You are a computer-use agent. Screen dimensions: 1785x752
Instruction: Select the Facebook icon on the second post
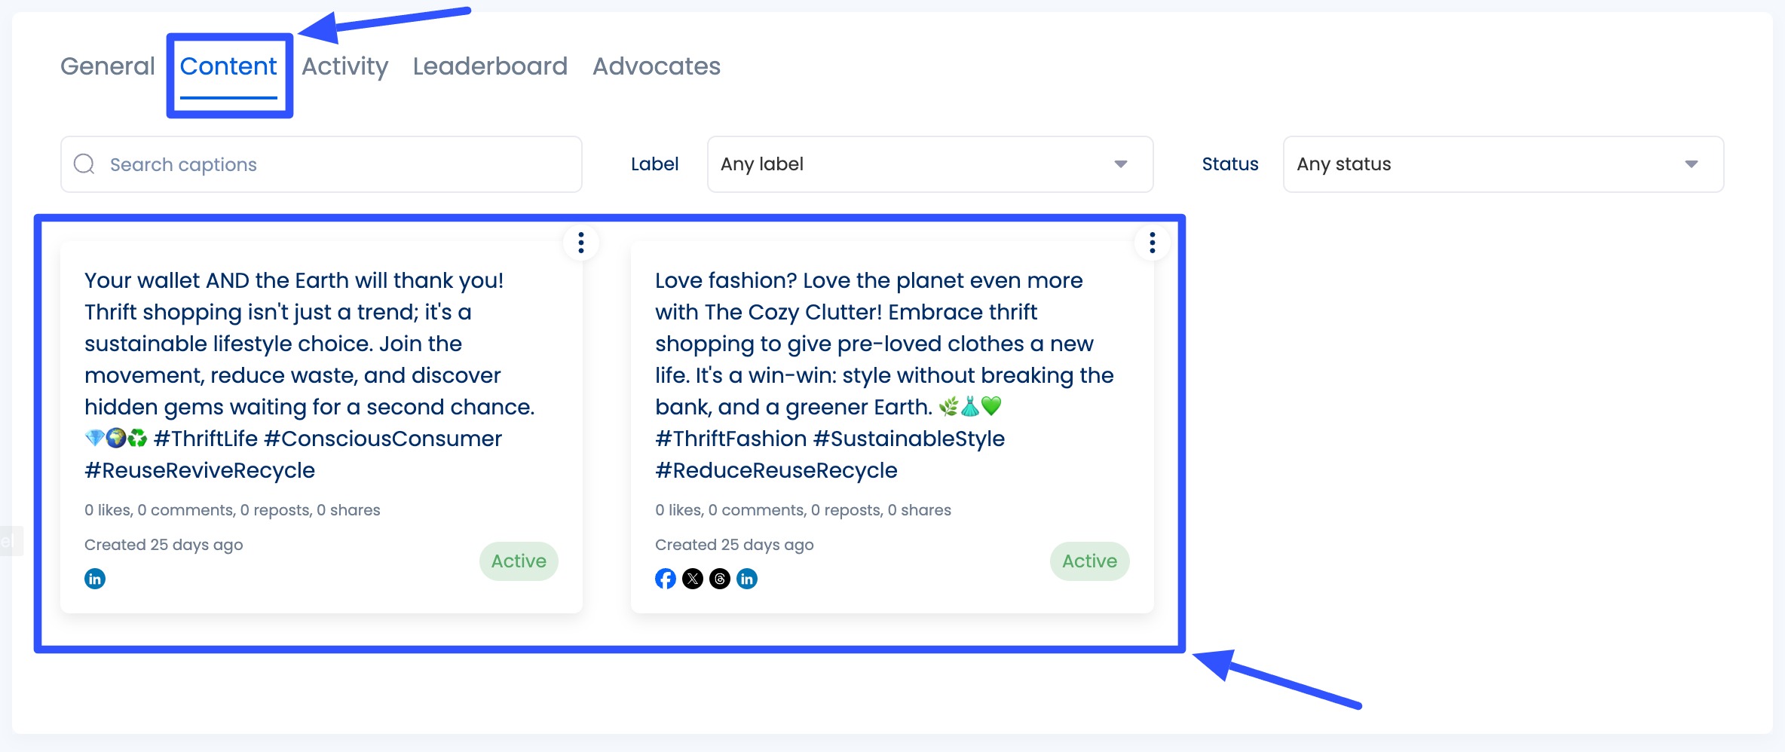pyautogui.click(x=666, y=578)
